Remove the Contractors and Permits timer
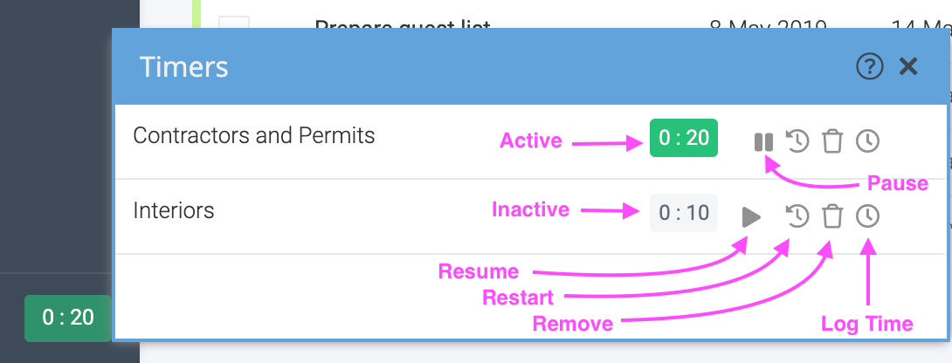The image size is (952, 363). click(832, 140)
